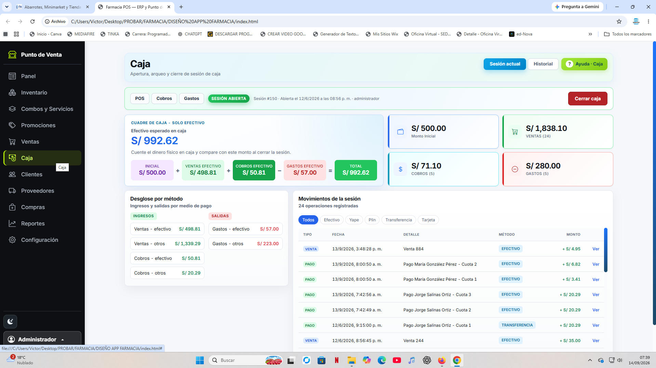Switch to Historial tab
The width and height of the screenshot is (656, 368).
[543, 64]
